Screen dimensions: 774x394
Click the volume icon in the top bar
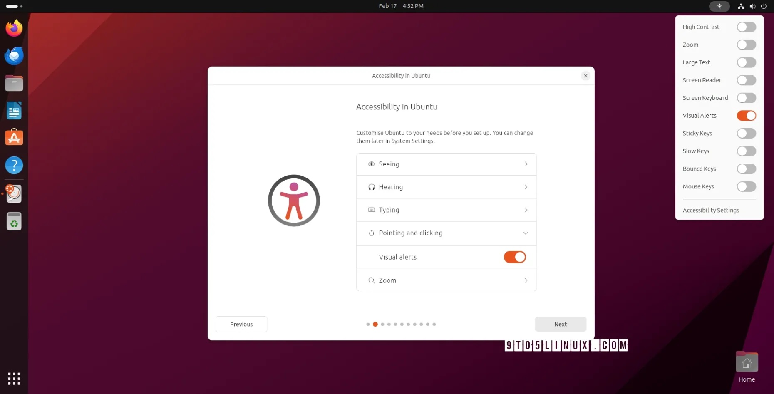pyautogui.click(x=752, y=6)
